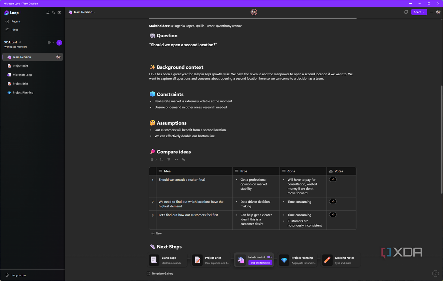
Task: Click the '@Eugenia Lopez' stakeholder mention
Action: (182, 26)
